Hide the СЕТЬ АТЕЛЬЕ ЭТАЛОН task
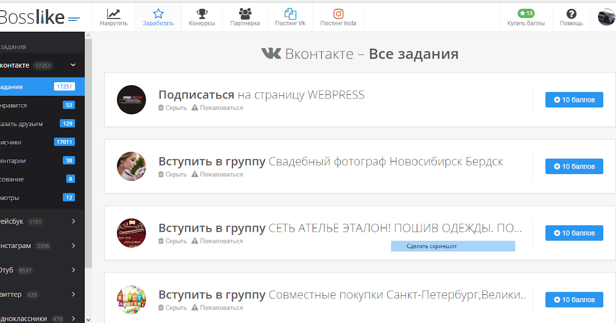616x323 pixels. [x=172, y=241]
